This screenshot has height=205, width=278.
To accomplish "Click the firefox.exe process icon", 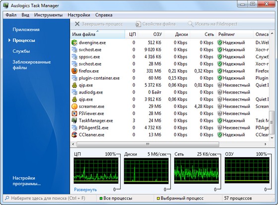I will coord(74,71).
